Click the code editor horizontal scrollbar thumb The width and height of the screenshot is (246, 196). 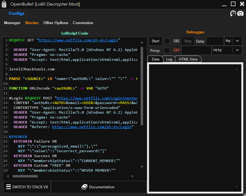click(x=25, y=176)
